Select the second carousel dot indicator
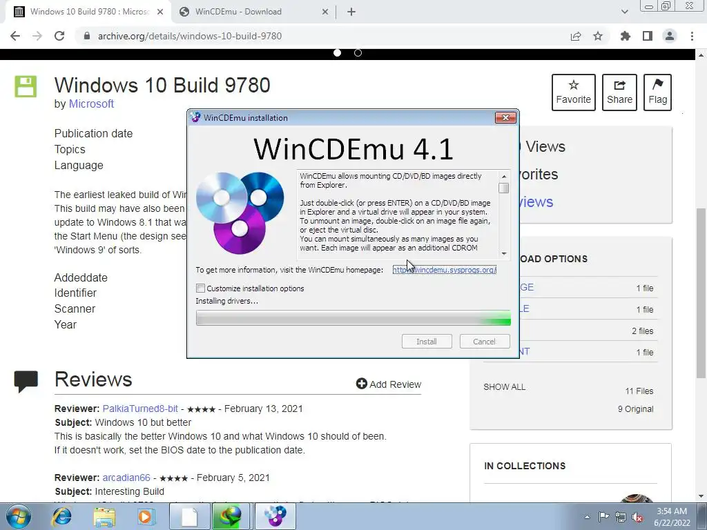The width and height of the screenshot is (707, 530). click(x=358, y=52)
